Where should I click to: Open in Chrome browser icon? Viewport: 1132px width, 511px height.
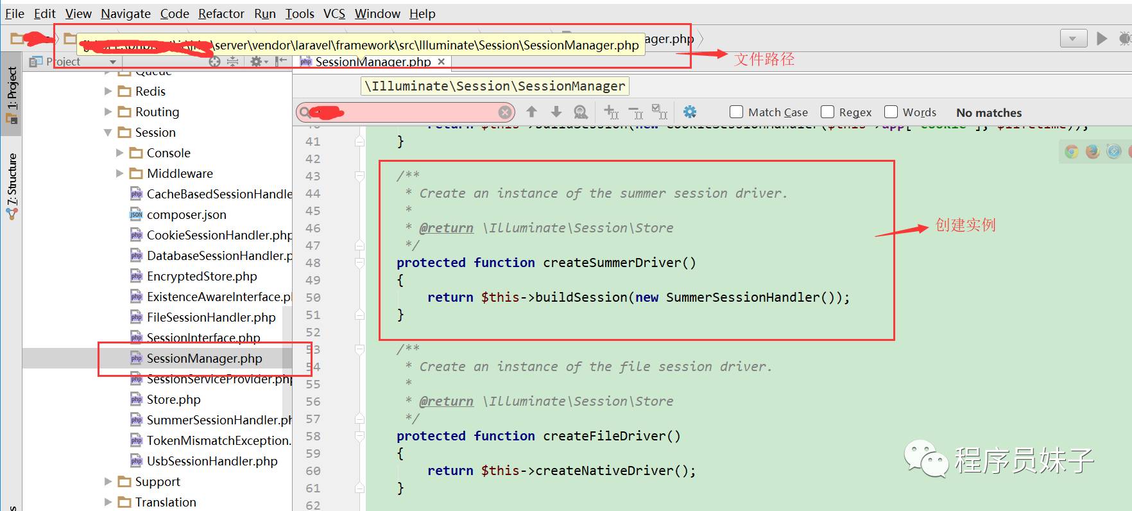point(1071,152)
